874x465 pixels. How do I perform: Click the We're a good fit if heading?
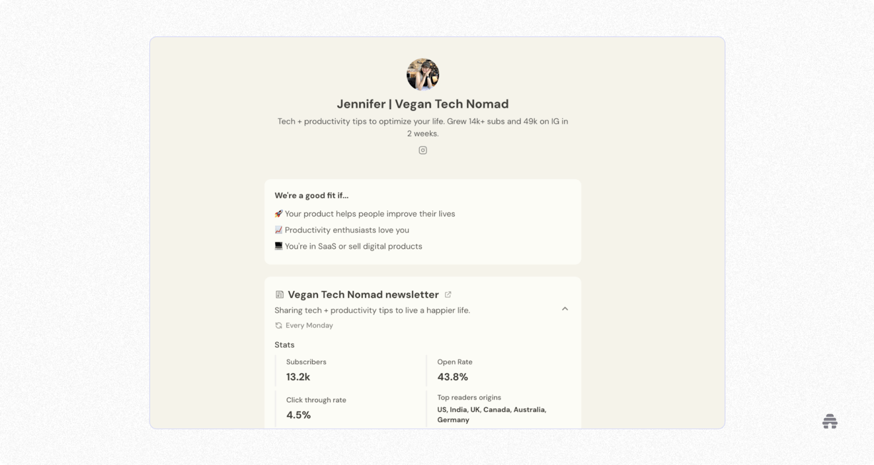(311, 196)
